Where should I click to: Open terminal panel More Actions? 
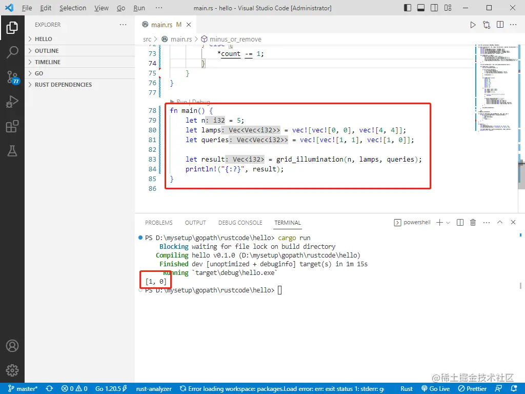(487, 223)
